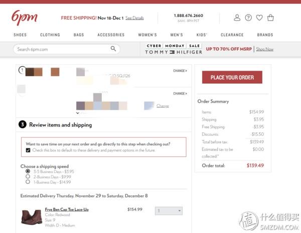Select 2-Business Days shipping option
Viewport: 301px width, 233px height.
[x=28, y=176]
